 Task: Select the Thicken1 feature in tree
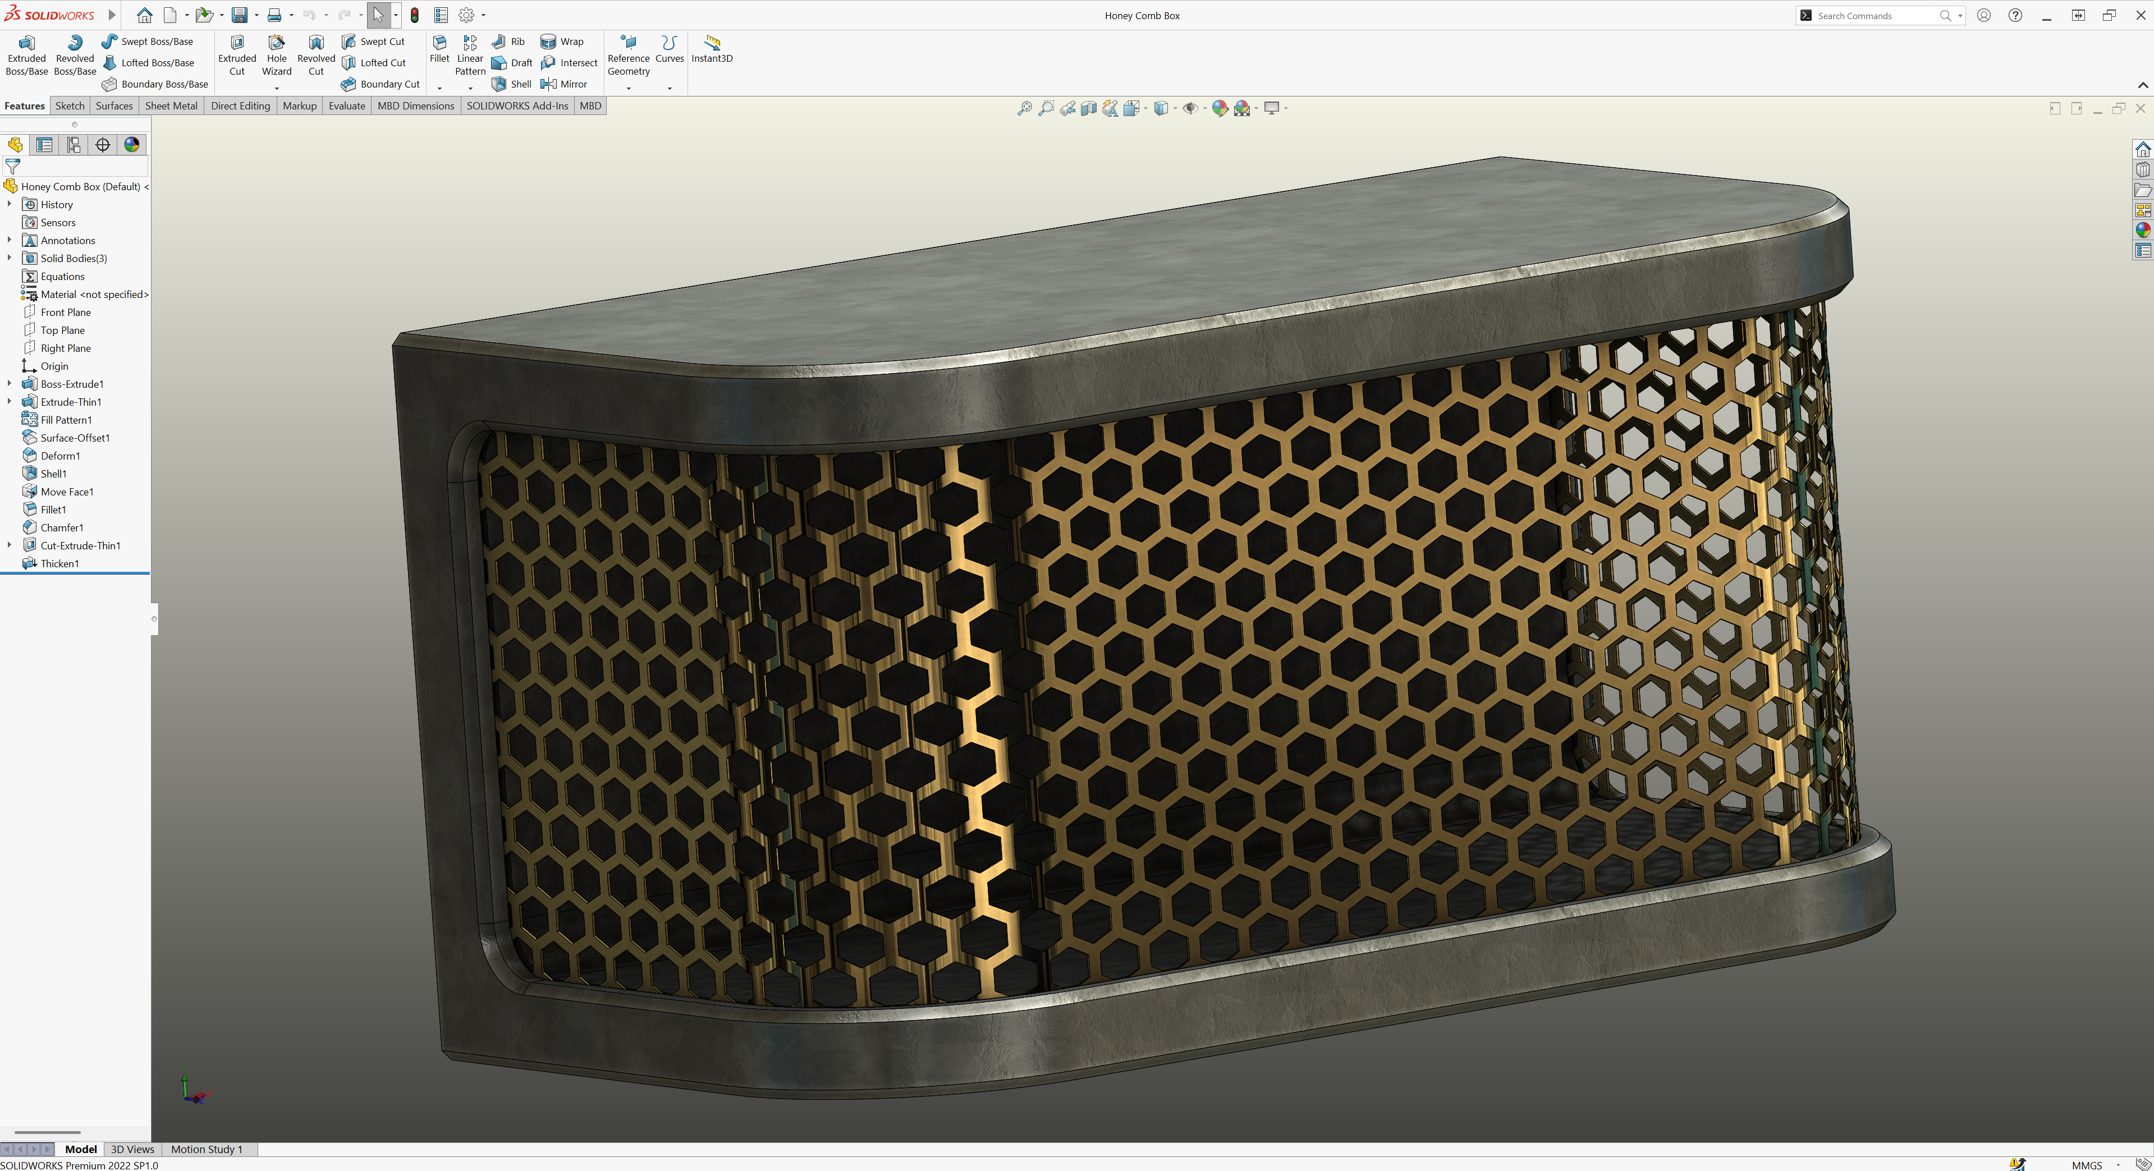[51, 563]
